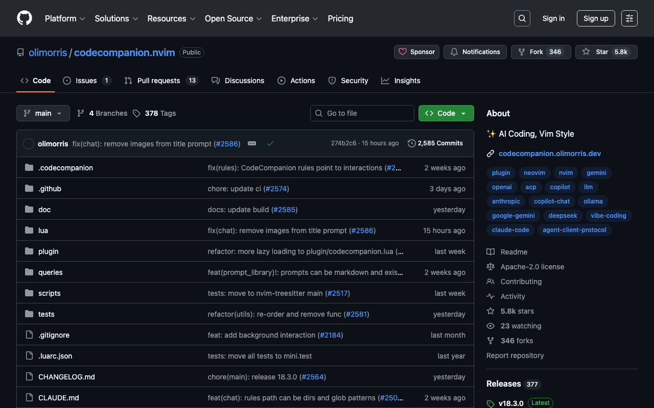The image size is (654, 408).
Task: Open the lua folder
Action: tap(43, 231)
